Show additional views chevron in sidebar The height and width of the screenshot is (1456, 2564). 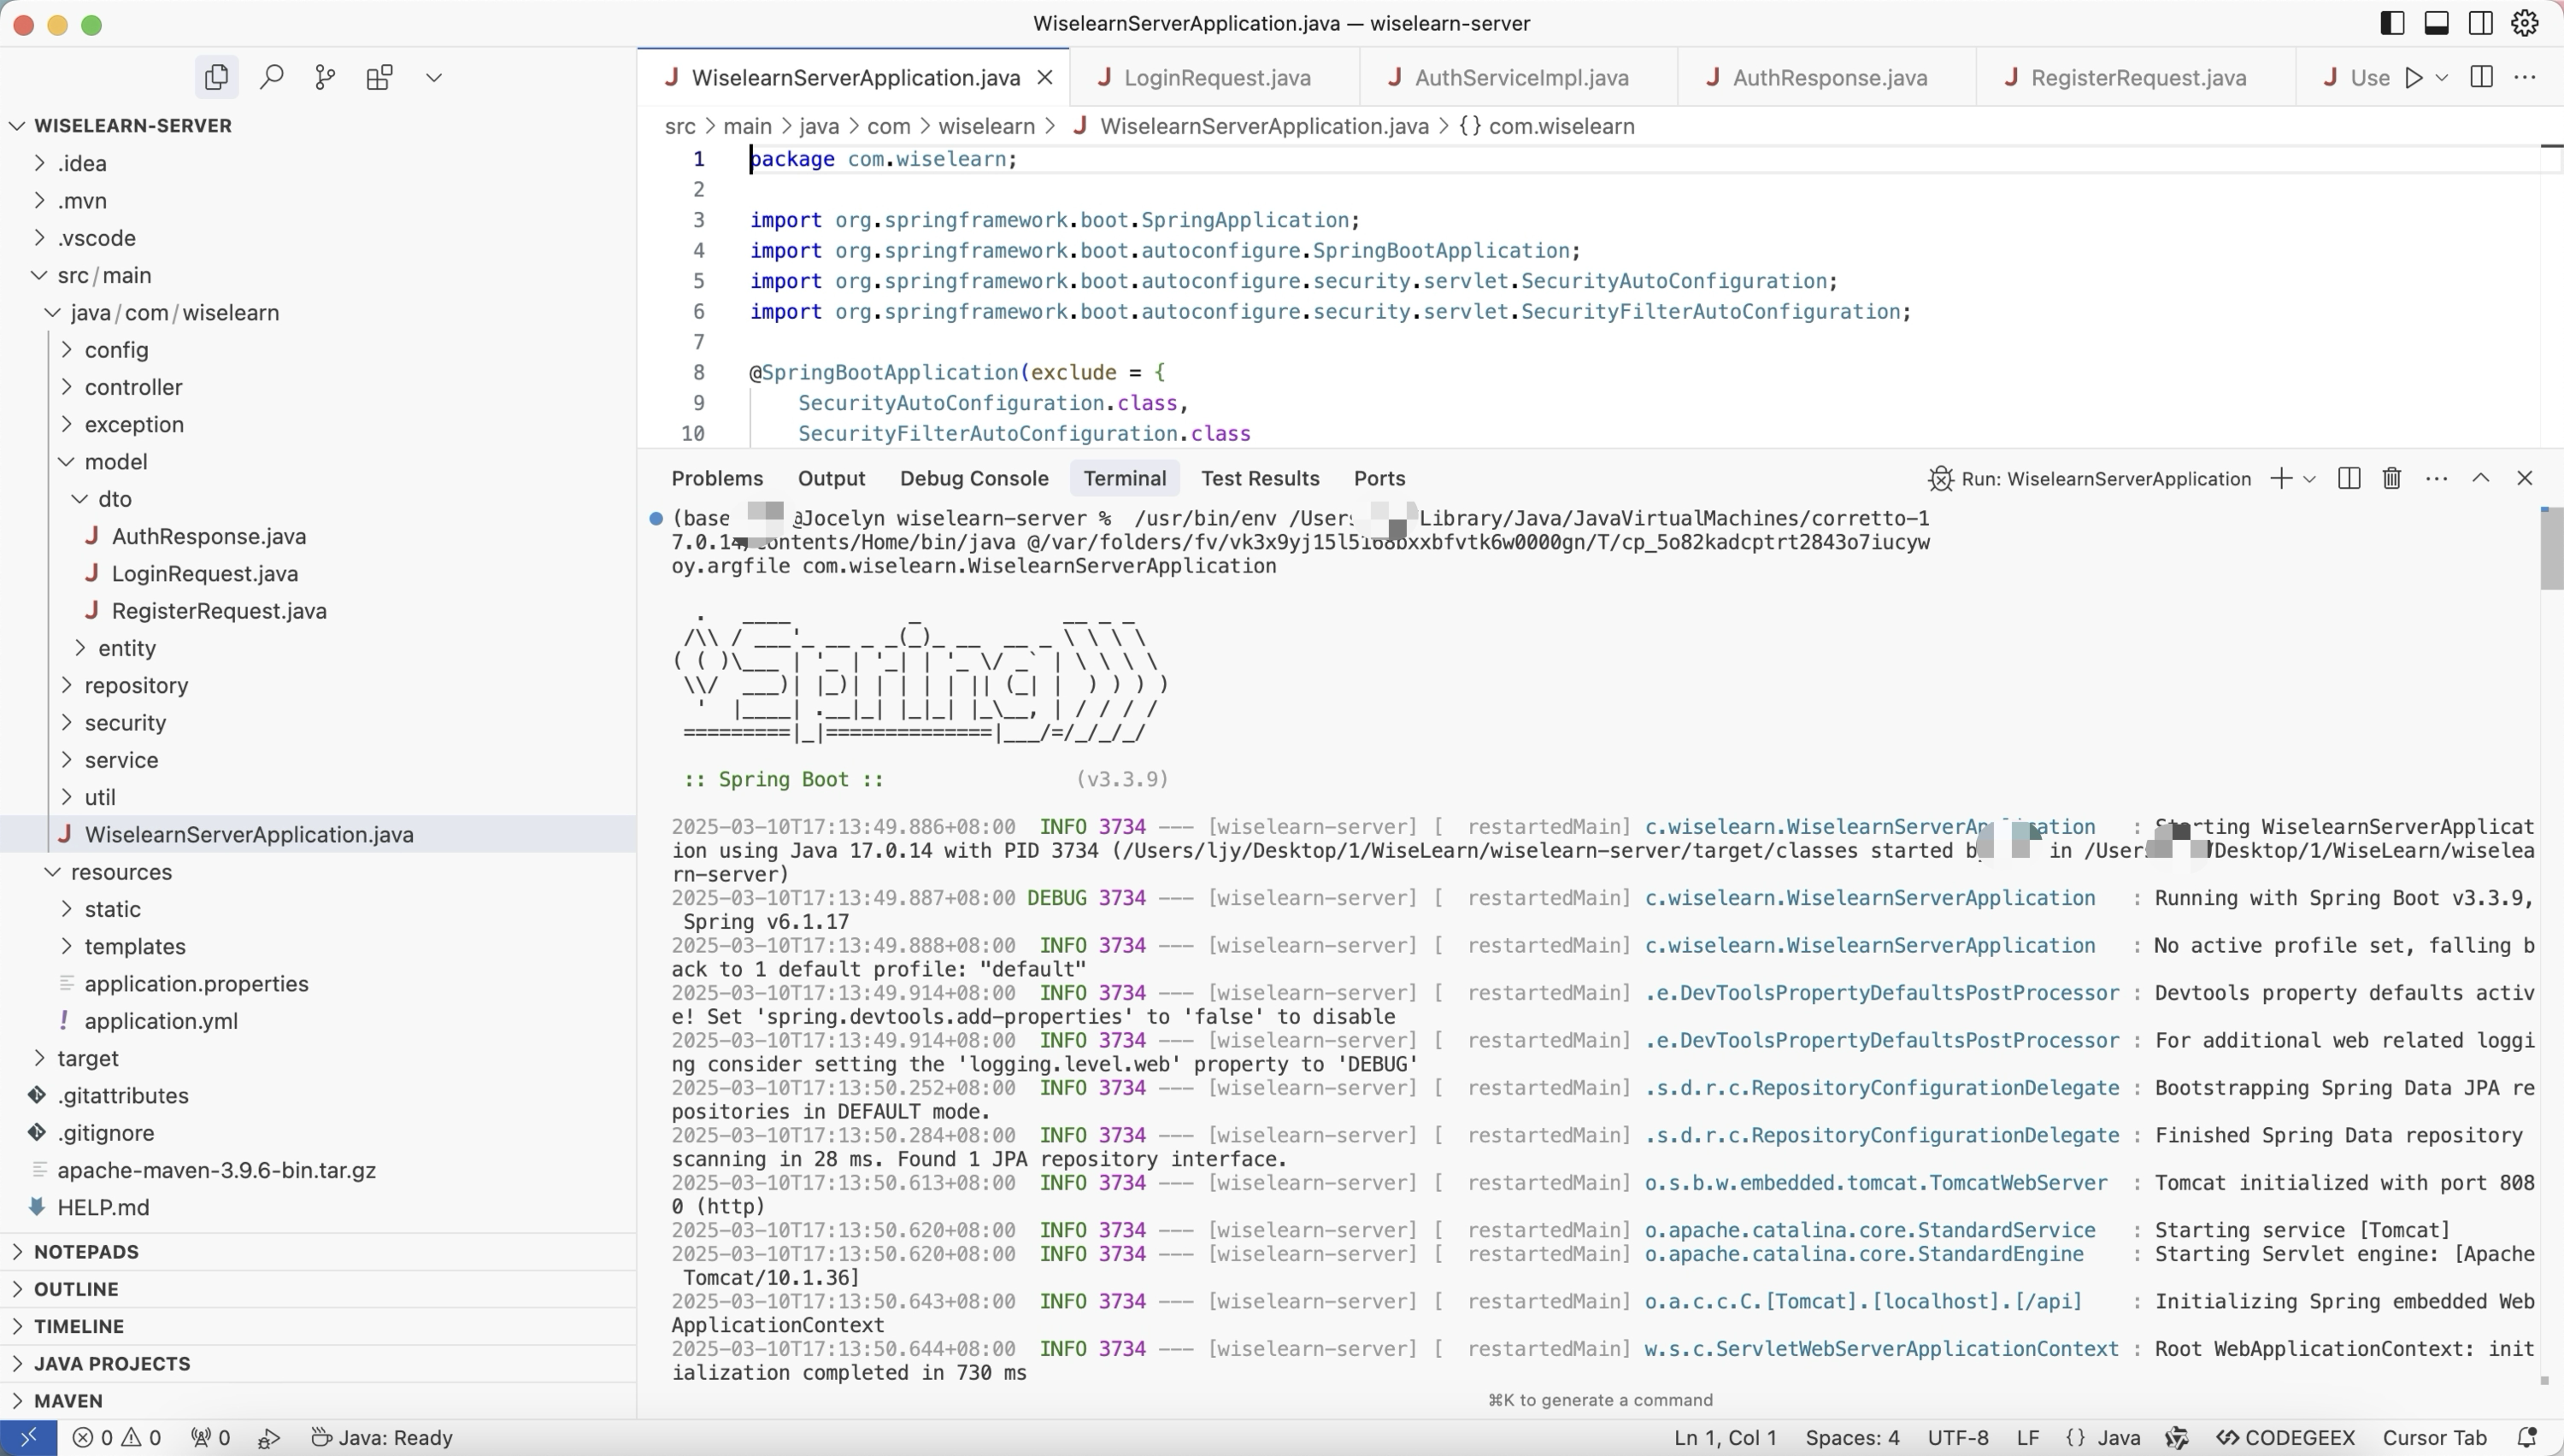tap(433, 78)
